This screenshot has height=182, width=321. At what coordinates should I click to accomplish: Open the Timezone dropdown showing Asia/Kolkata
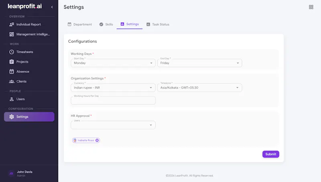199,88
